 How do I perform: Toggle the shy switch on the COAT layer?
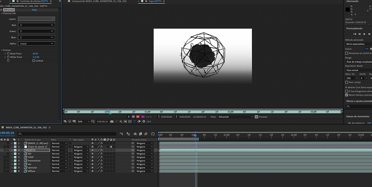[92, 157]
